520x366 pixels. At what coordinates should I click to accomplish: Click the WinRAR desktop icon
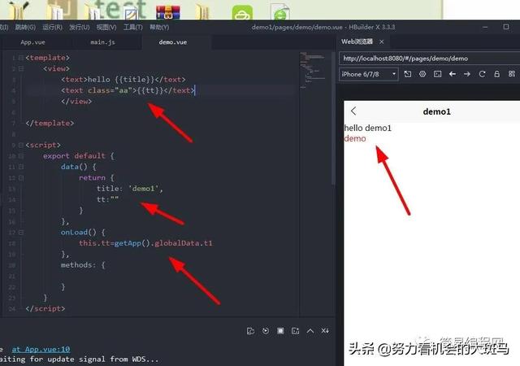tap(168, 13)
